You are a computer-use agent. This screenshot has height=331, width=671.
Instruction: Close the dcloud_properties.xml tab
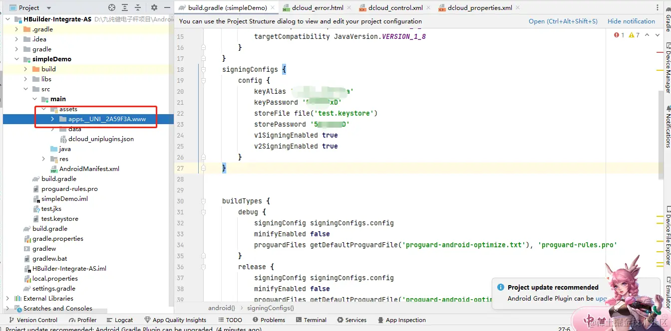518,7
